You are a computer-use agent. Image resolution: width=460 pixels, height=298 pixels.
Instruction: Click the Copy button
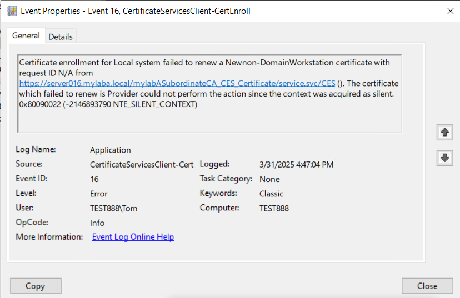[x=36, y=286]
